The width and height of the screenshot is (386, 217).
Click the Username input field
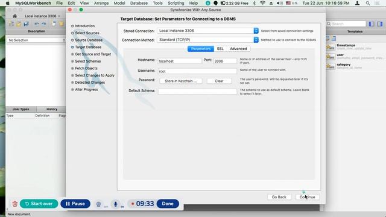tap(197, 71)
